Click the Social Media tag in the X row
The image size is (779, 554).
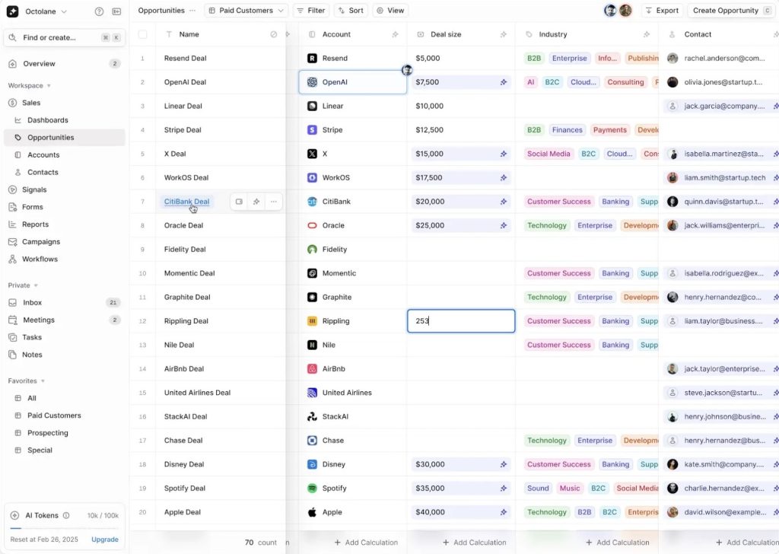pos(548,154)
